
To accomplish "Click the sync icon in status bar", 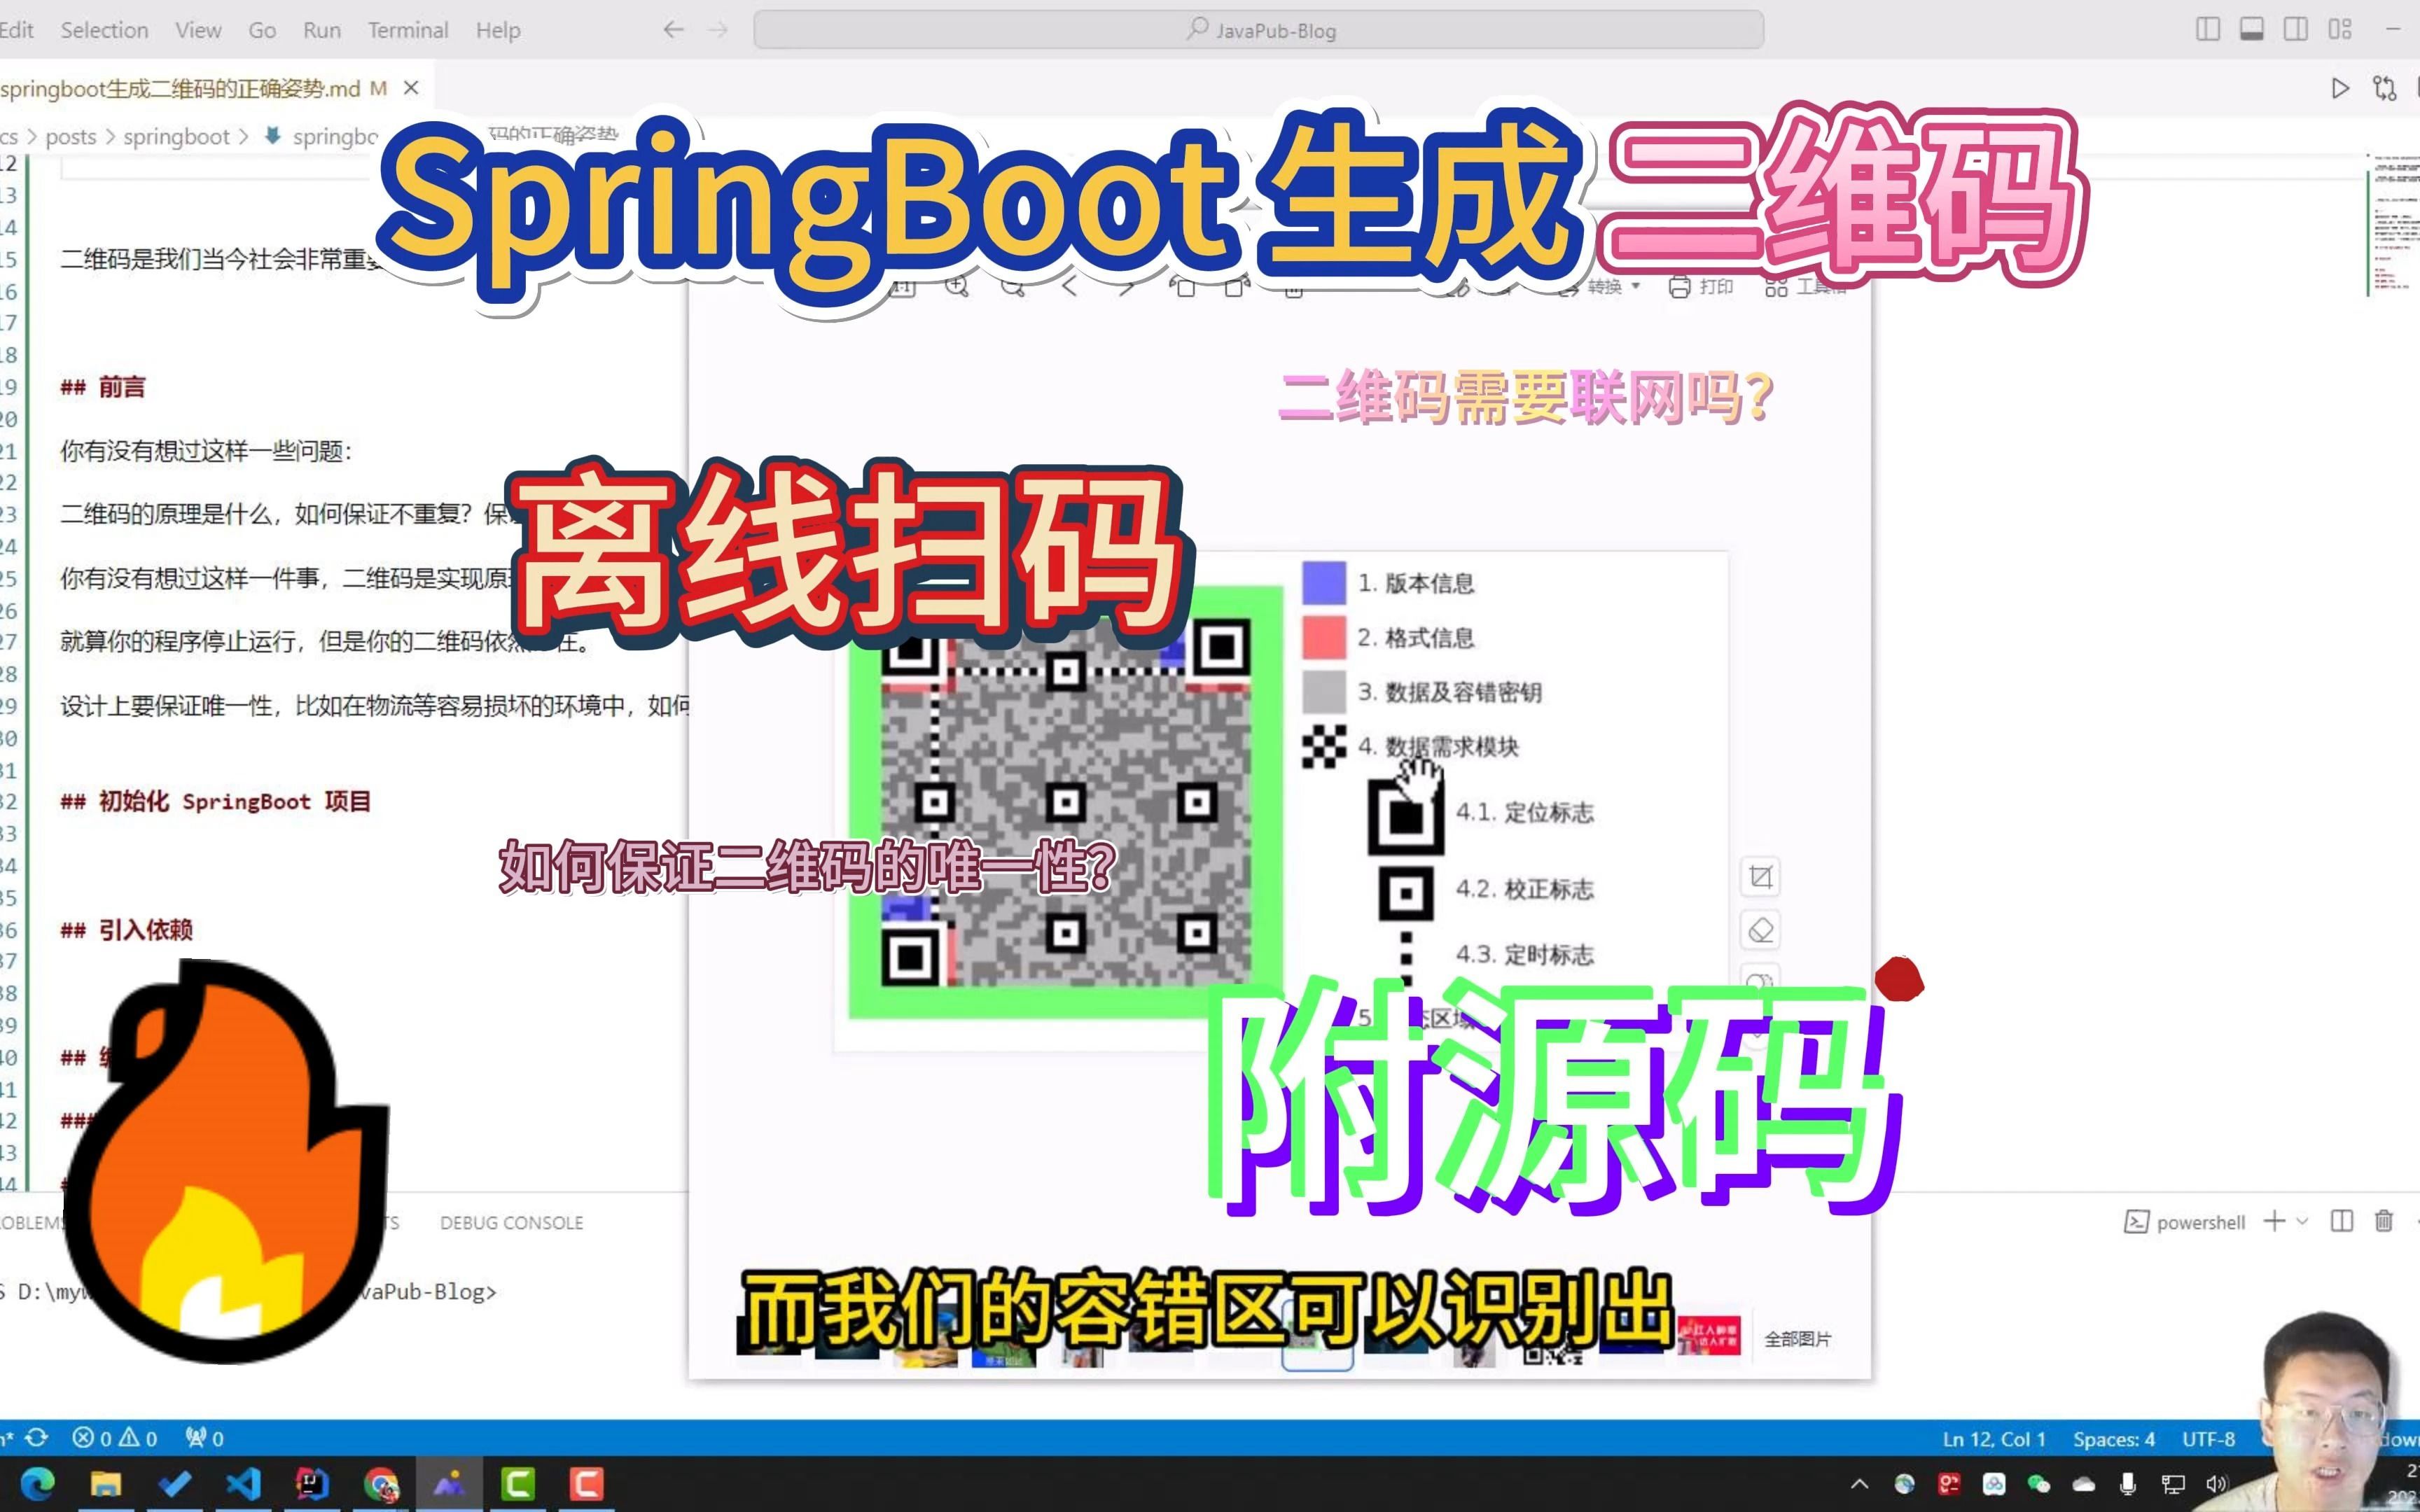I will click(x=37, y=1437).
